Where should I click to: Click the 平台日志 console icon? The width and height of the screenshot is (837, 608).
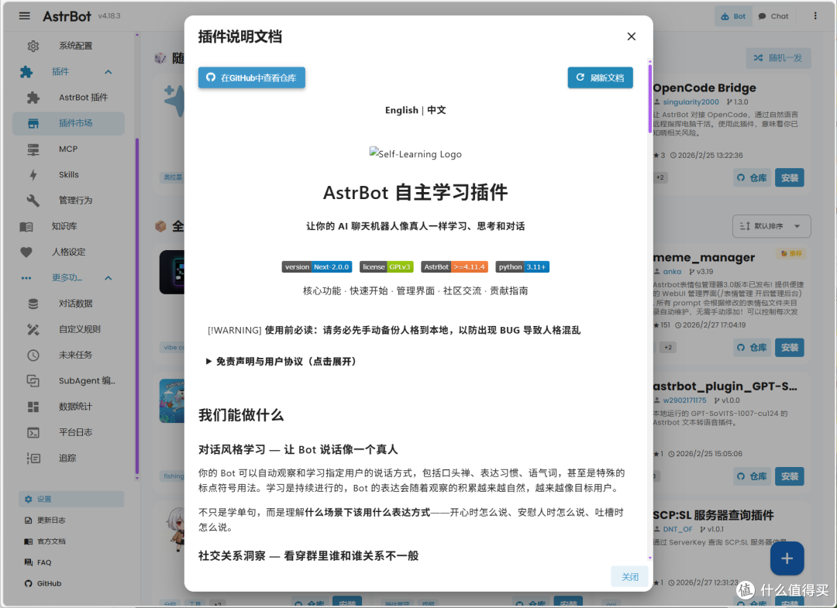click(33, 432)
